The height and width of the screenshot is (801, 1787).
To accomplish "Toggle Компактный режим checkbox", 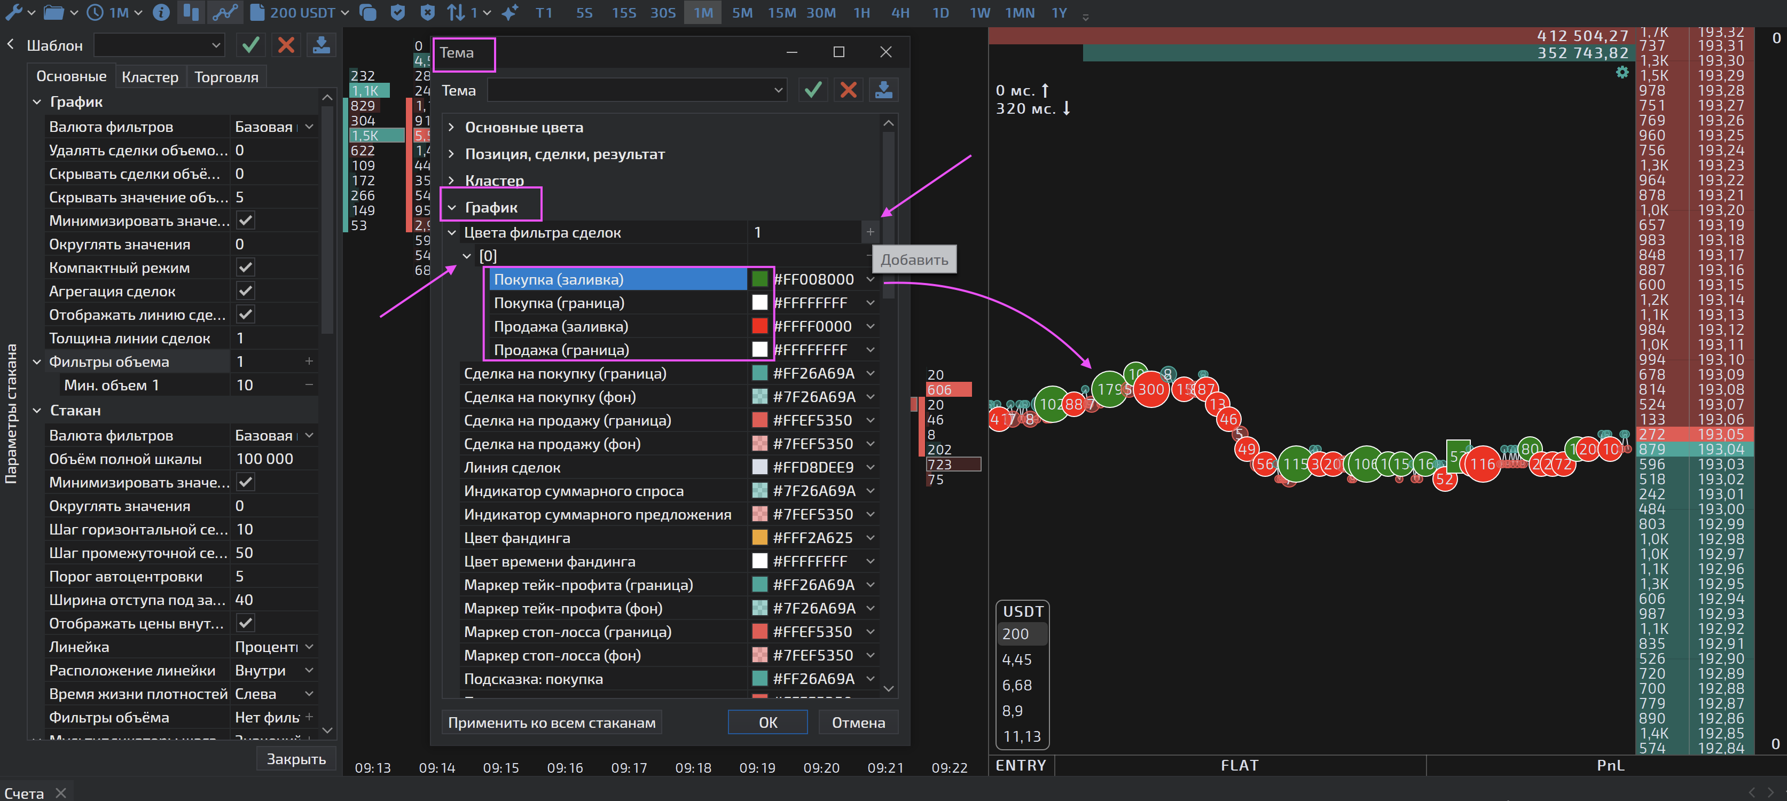I will [246, 268].
